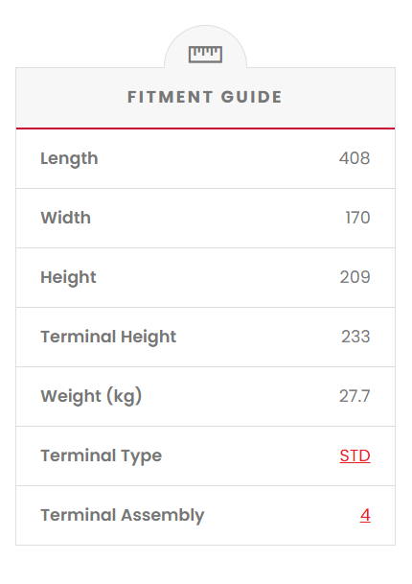Select the Height row label

tap(68, 277)
